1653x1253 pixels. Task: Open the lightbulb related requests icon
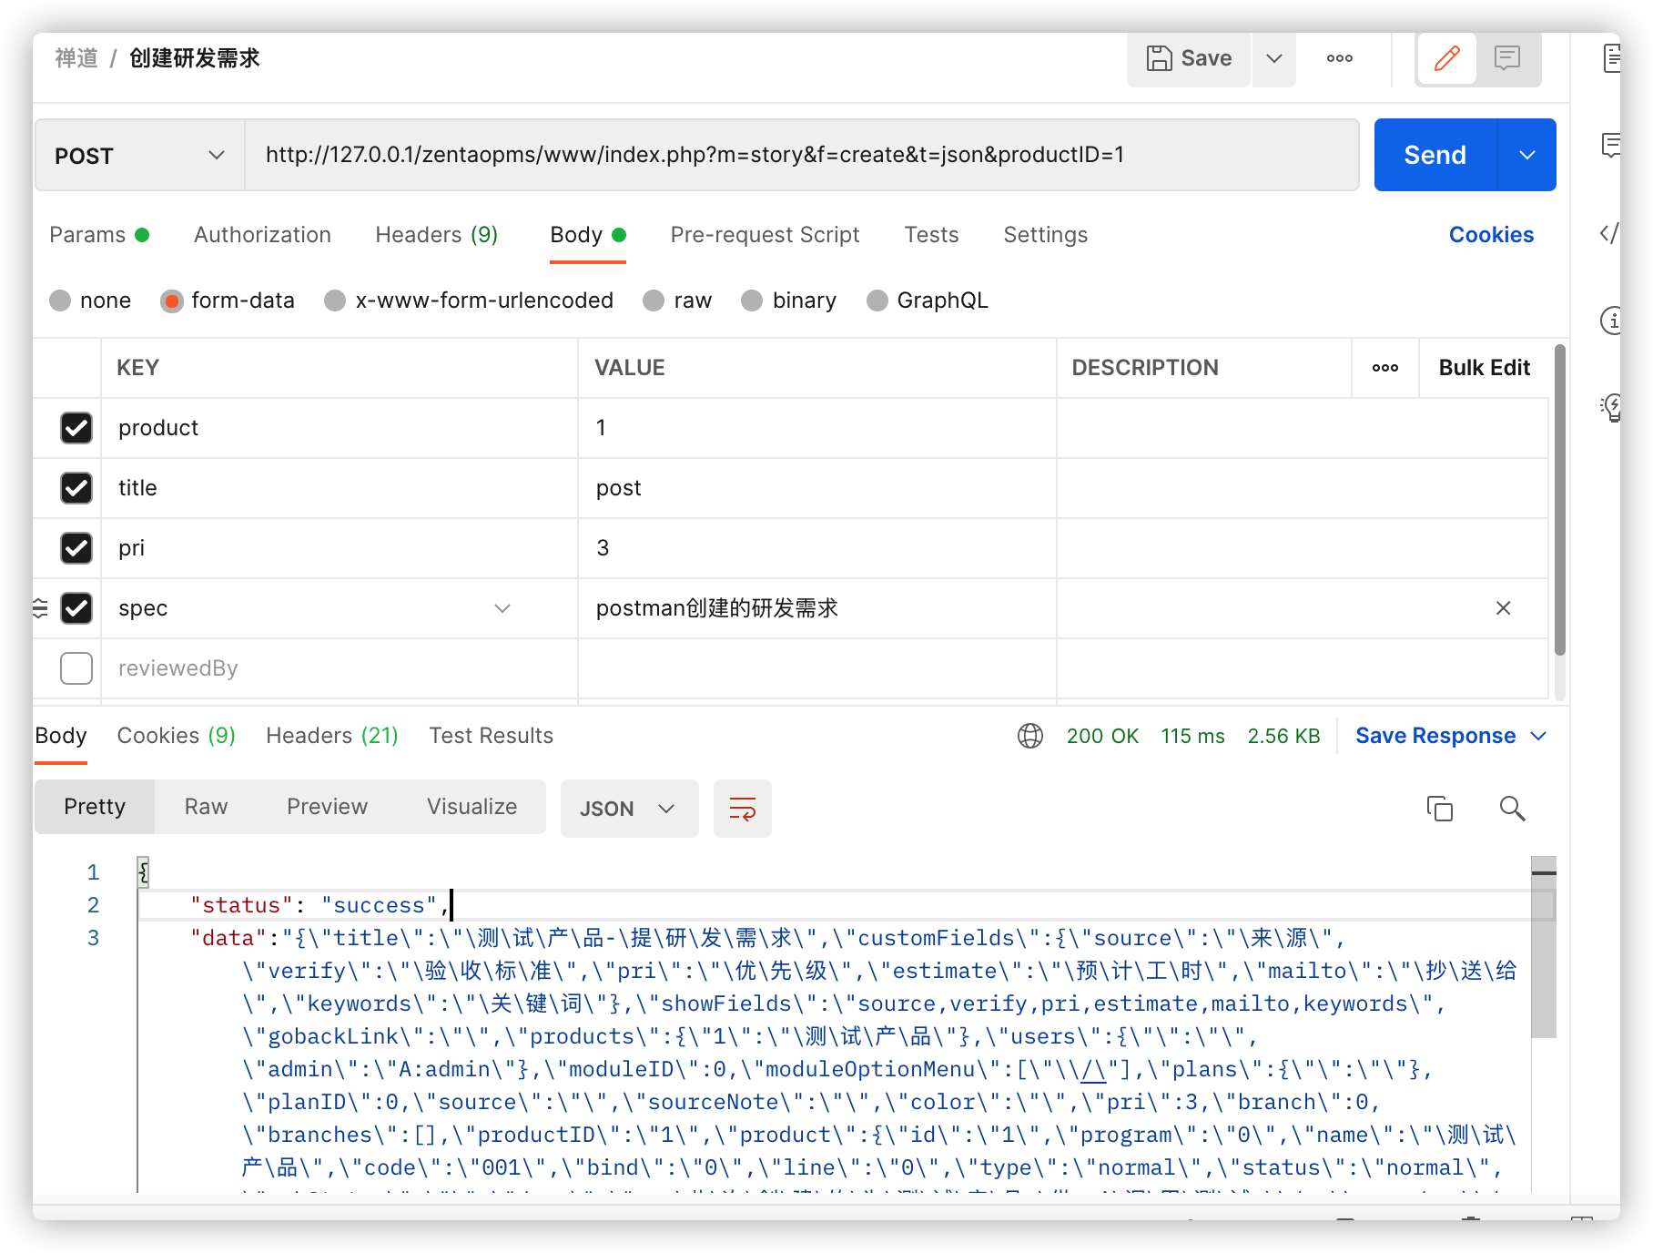1612,407
